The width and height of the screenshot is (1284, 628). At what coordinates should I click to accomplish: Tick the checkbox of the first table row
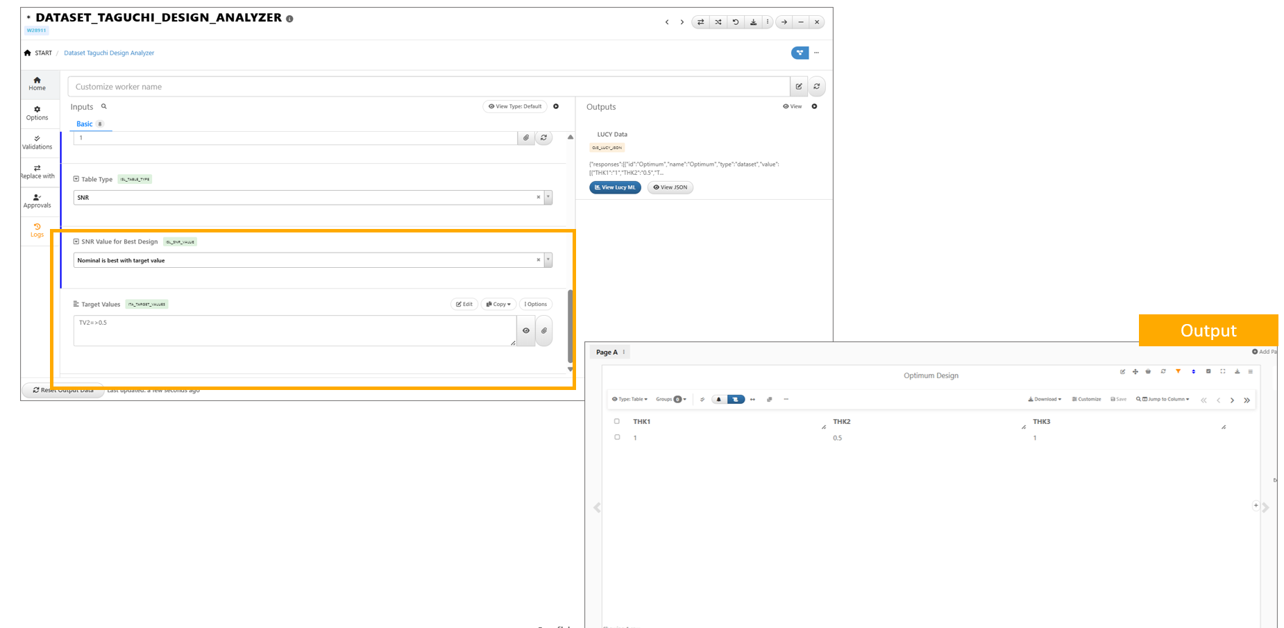coord(616,438)
